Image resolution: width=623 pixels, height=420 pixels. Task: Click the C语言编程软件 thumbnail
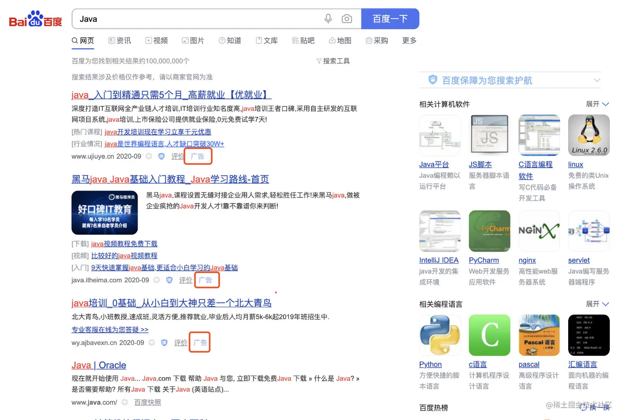tap(539, 135)
